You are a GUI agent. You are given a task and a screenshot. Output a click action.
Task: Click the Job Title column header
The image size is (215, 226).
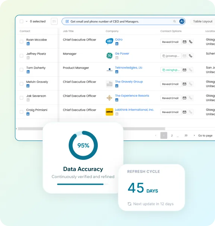[x=68, y=31]
